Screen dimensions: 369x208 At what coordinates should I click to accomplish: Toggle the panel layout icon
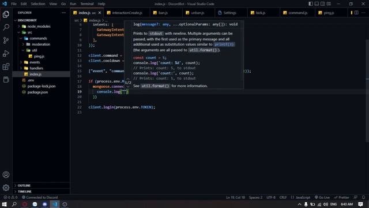point(317,4)
